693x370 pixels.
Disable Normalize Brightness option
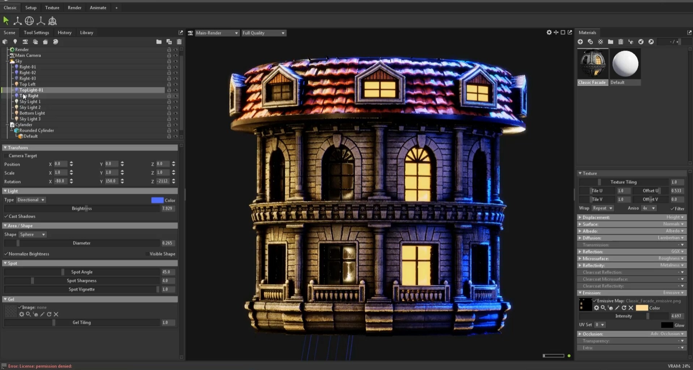coord(6,254)
